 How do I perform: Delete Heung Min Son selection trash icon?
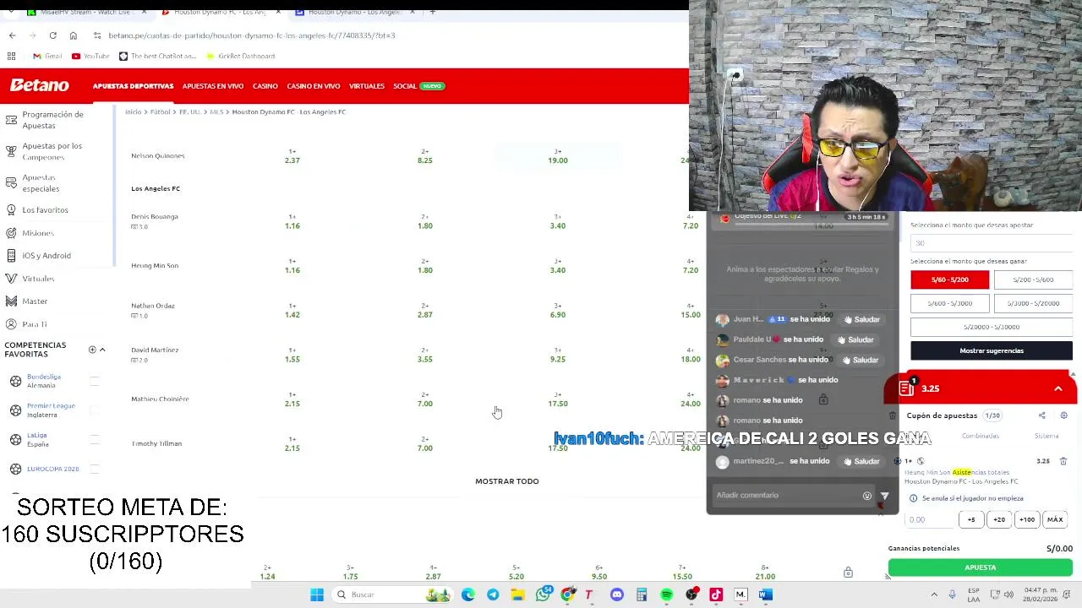(x=1063, y=461)
